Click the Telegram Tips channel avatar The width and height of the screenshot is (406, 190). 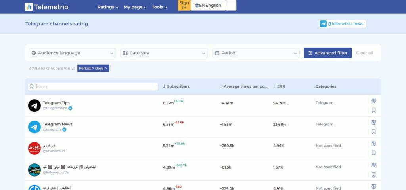34,106
